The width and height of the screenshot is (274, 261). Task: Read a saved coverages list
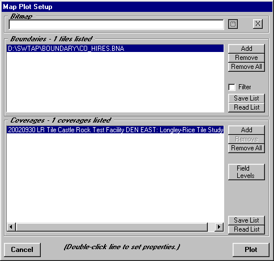pos(246,229)
